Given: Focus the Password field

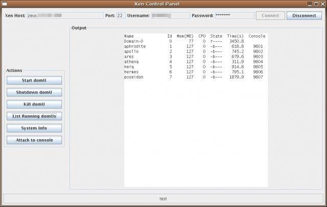Looking at the screenshot, I should pyautogui.click(x=235, y=16).
